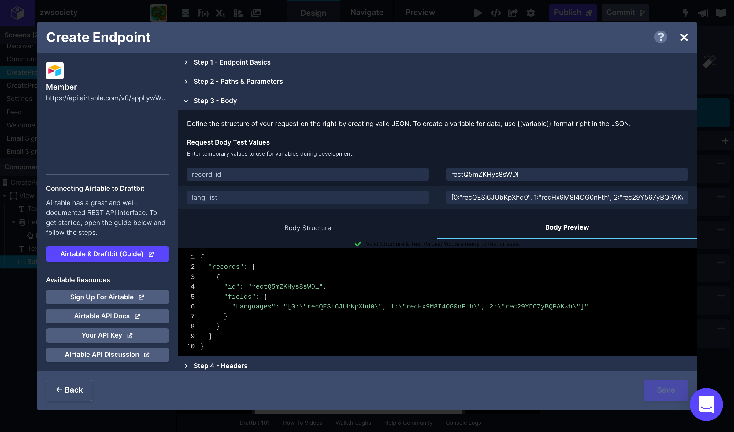Open Help & Community link

pyautogui.click(x=408, y=423)
